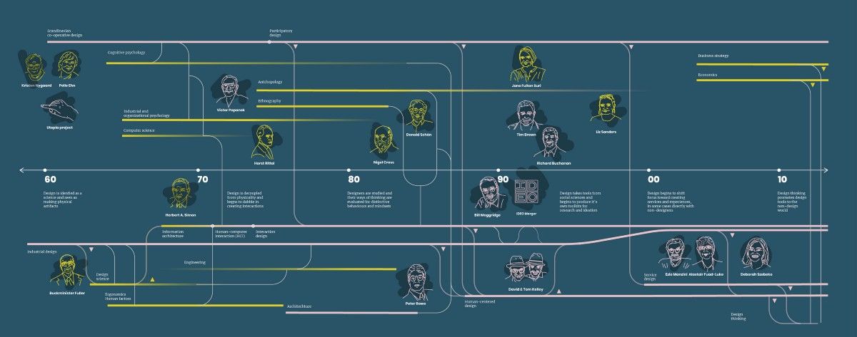Image resolution: width=857 pixels, height=337 pixels.
Task: Click the Service design label
Action: coord(650,276)
